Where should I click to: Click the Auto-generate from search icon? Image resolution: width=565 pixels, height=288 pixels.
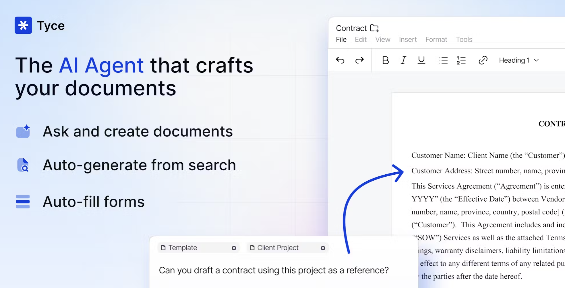pyautogui.click(x=23, y=165)
